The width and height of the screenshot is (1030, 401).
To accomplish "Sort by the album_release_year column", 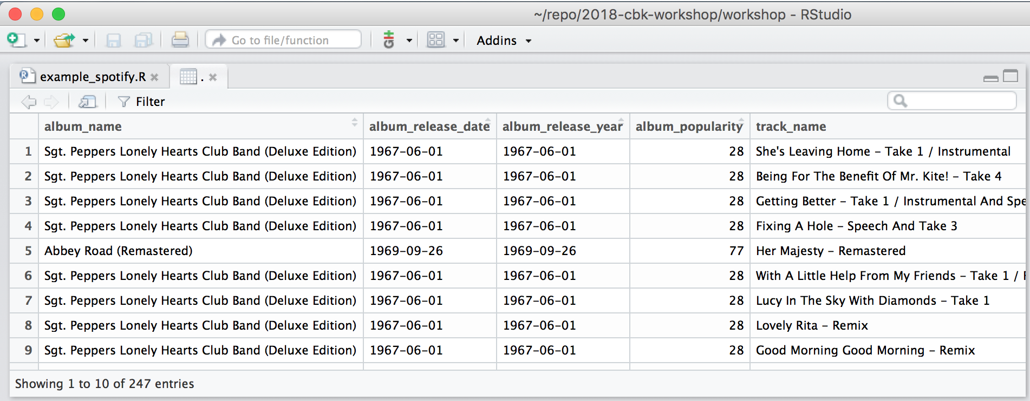I will click(x=563, y=126).
